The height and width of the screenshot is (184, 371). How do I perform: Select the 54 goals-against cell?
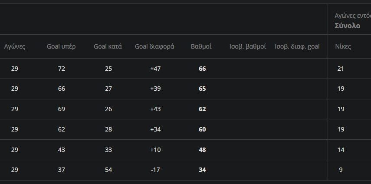pyautogui.click(x=108, y=170)
